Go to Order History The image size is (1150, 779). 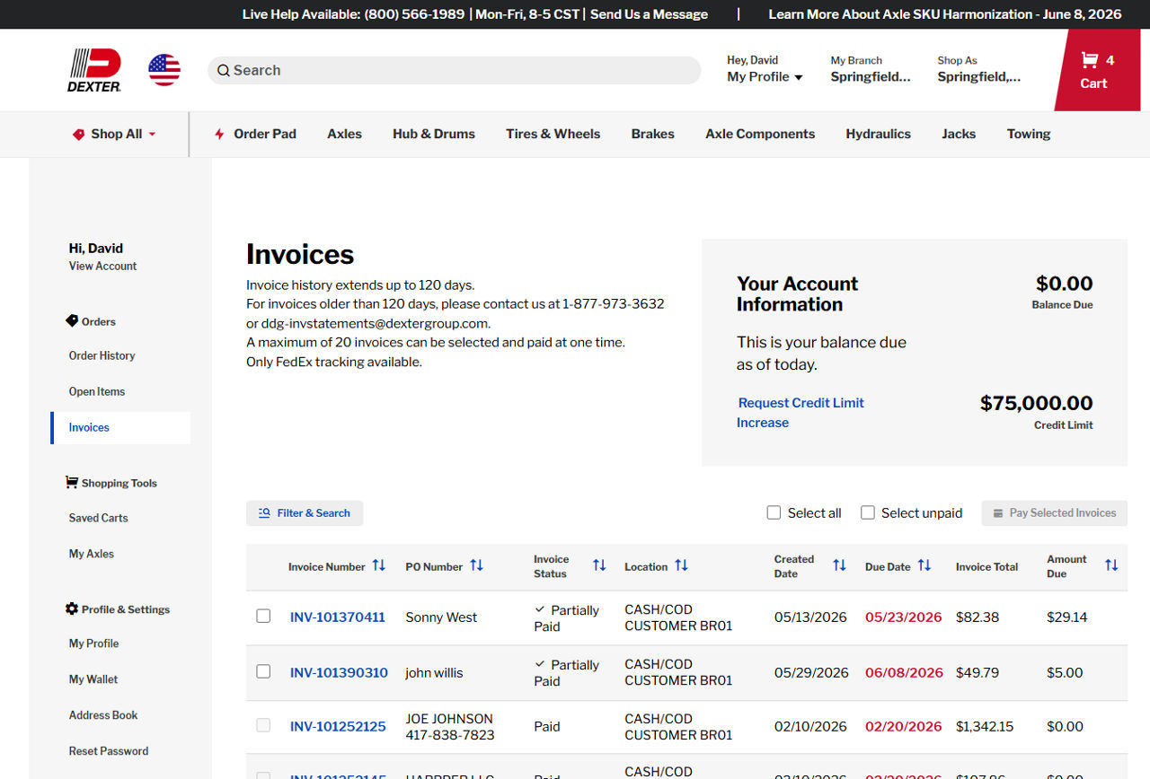click(102, 355)
